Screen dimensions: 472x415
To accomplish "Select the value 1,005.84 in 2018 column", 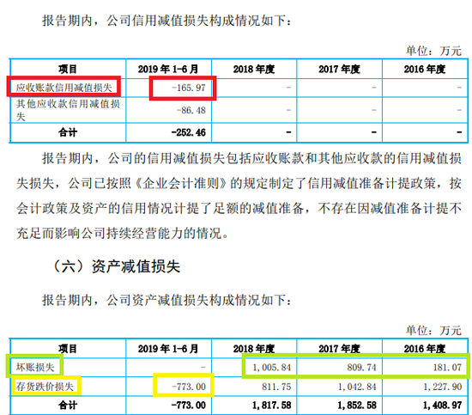I will pyautogui.click(x=271, y=368).
